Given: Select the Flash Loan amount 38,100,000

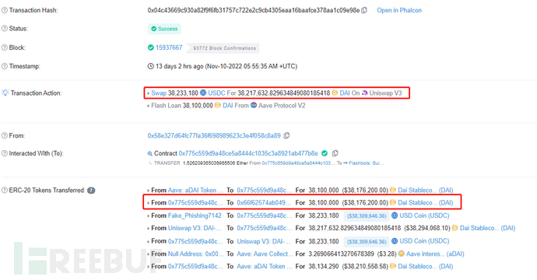Looking at the screenshot, I should tap(198, 106).
